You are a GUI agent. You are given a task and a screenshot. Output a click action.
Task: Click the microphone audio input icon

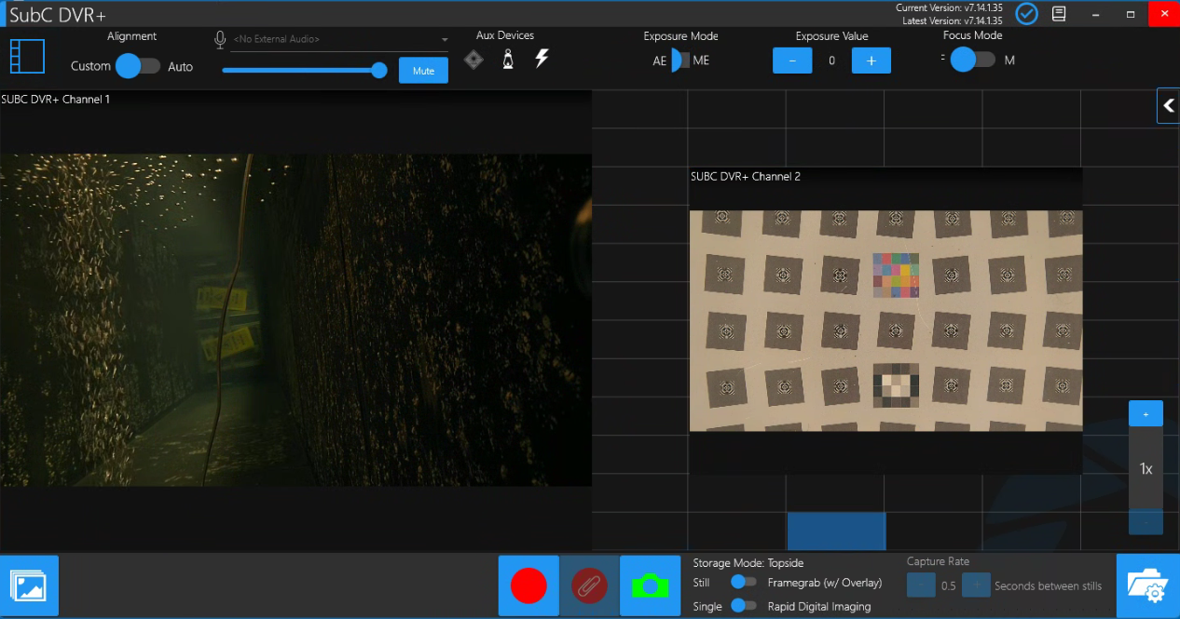220,39
